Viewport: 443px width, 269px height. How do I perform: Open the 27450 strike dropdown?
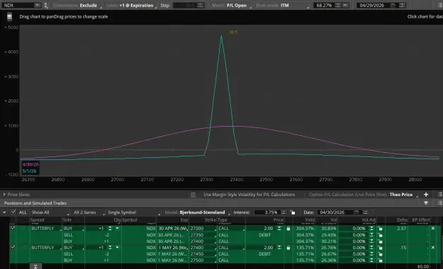tap(203, 254)
